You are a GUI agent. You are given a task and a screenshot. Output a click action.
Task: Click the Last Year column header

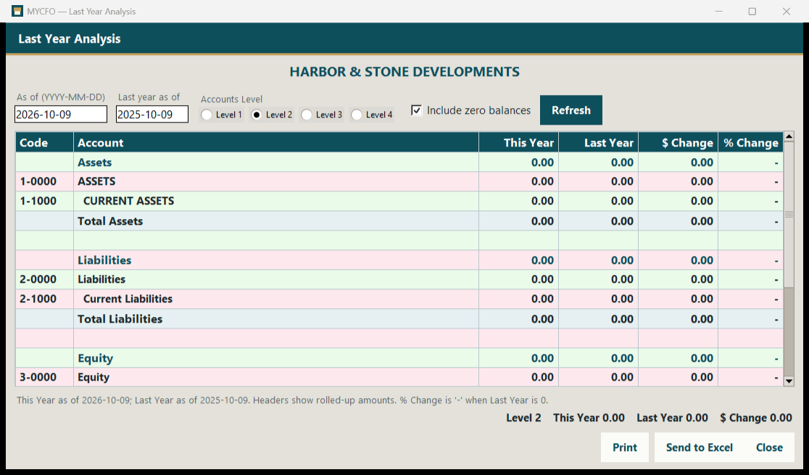click(599, 142)
